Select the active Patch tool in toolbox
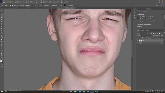Viewport: 165px width, 93px height. [2, 26]
